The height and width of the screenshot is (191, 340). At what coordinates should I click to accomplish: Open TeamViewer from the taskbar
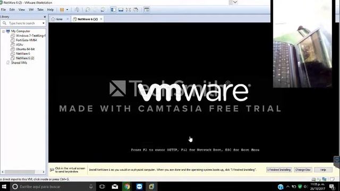[x=139, y=187]
